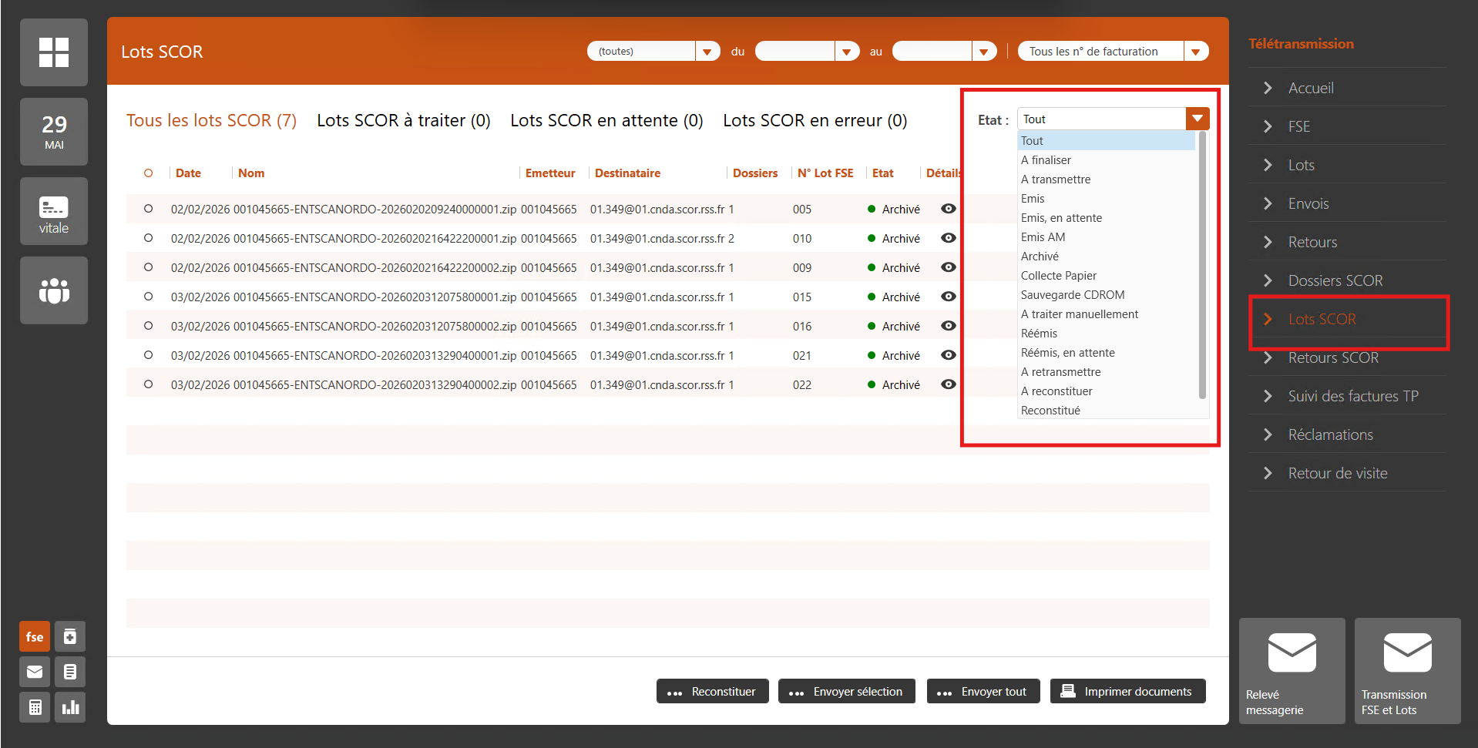1478x748 pixels.
Task: Sort table by N° Lot FSE header
Action: coord(825,173)
